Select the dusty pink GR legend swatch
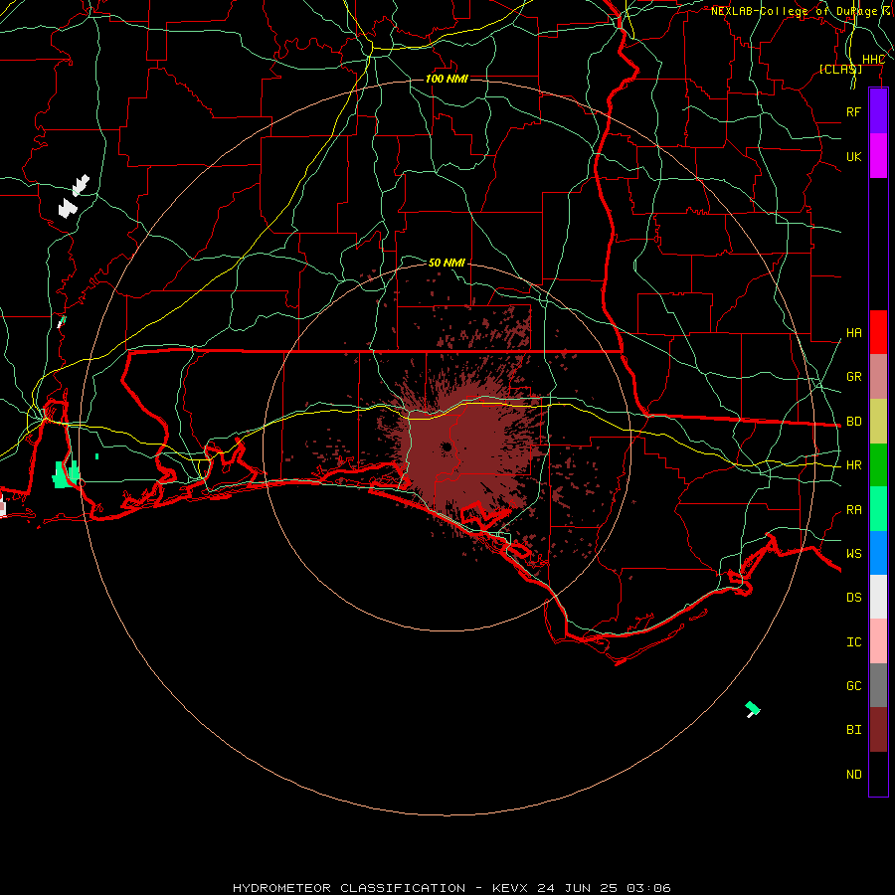Image resolution: width=895 pixels, height=895 pixels. pyautogui.click(x=878, y=377)
